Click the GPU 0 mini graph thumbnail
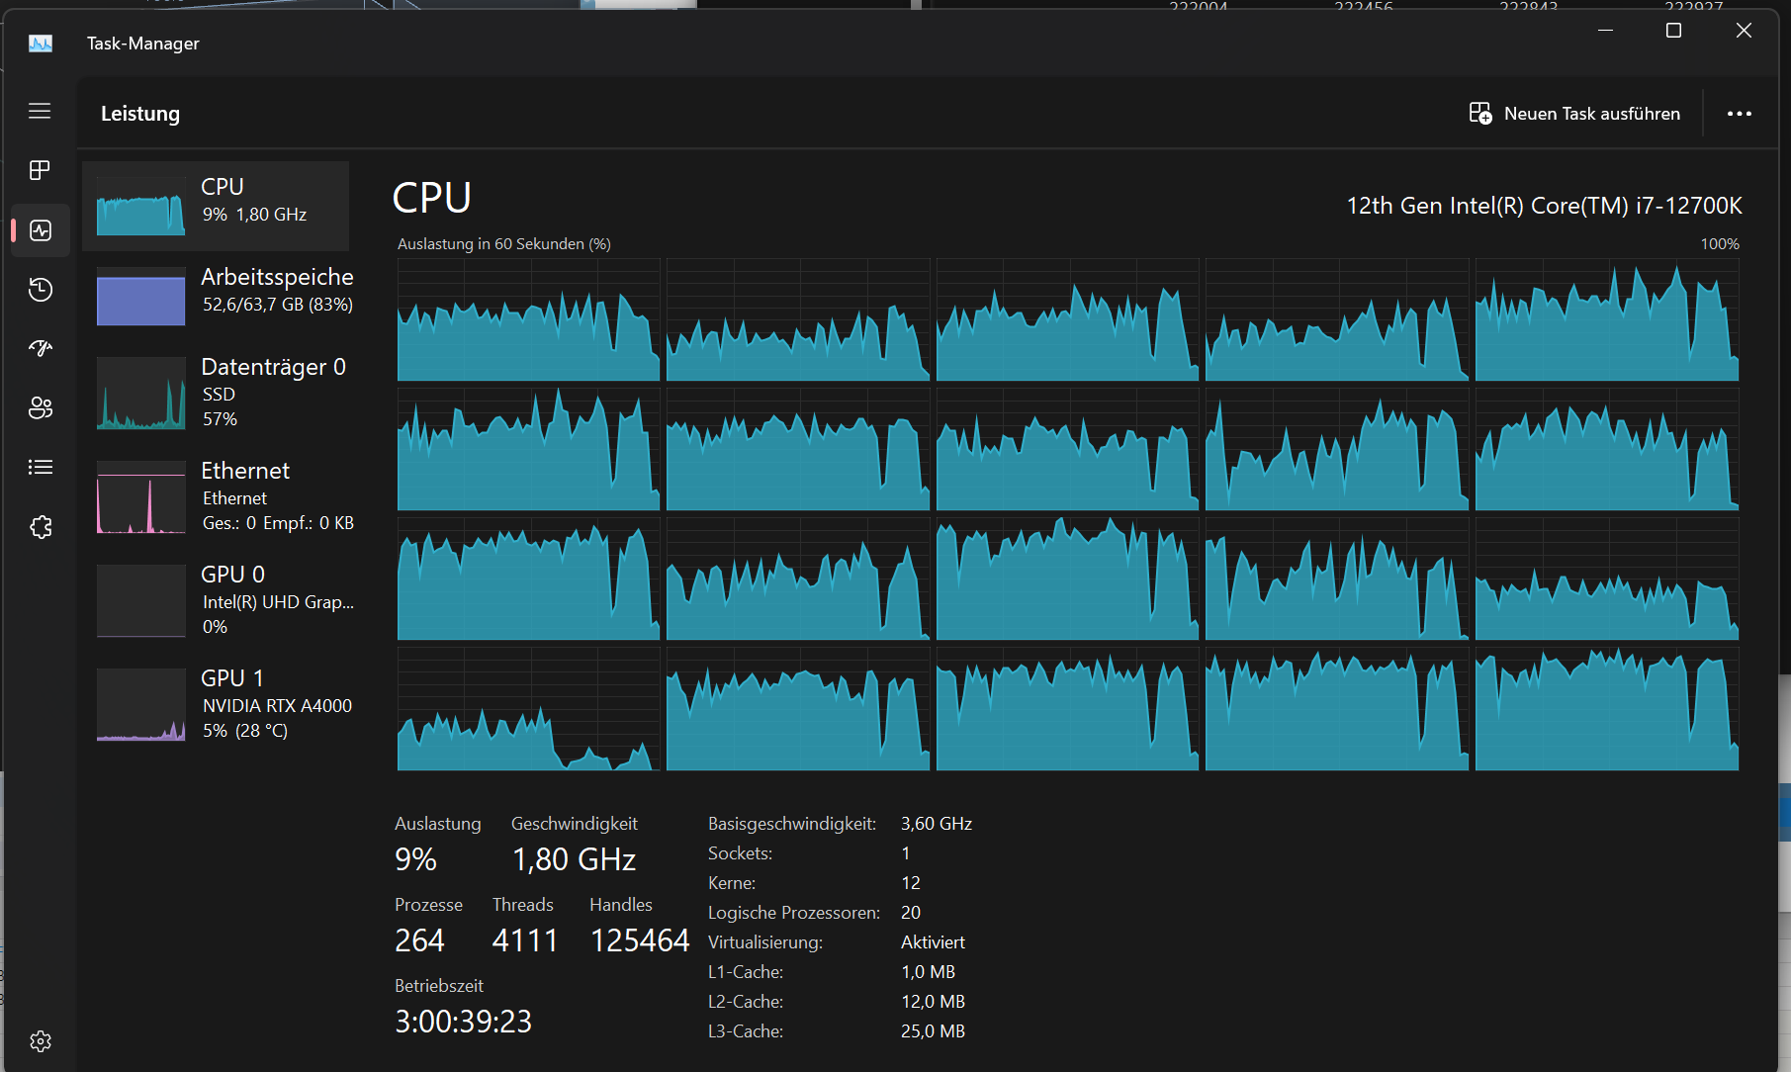 pos(140,600)
